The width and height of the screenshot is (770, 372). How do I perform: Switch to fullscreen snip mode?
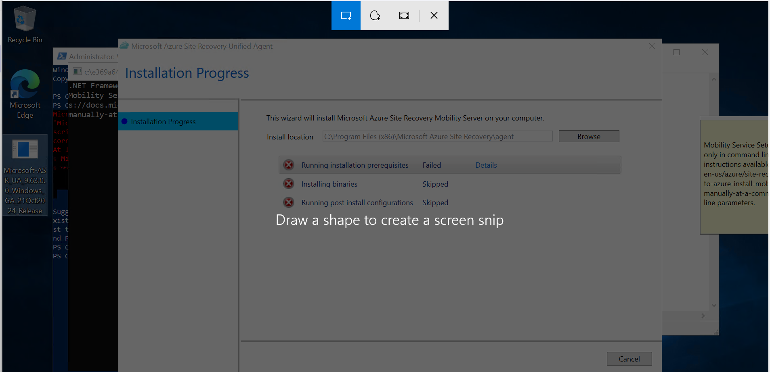pyautogui.click(x=404, y=16)
